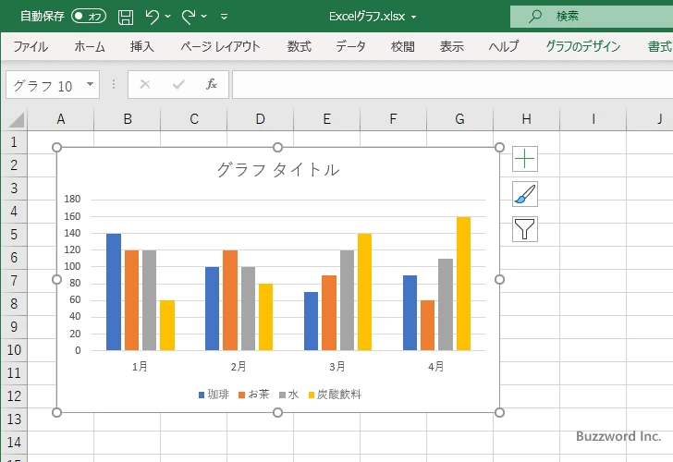Image resolution: width=673 pixels, height=462 pixels.
Task: Select column D header
Action: click(260, 119)
